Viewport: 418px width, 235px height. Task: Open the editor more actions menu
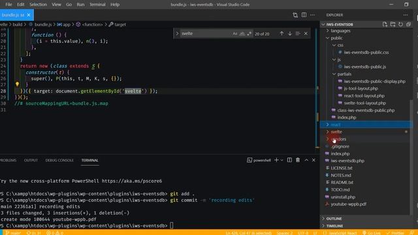click(x=312, y=15)
